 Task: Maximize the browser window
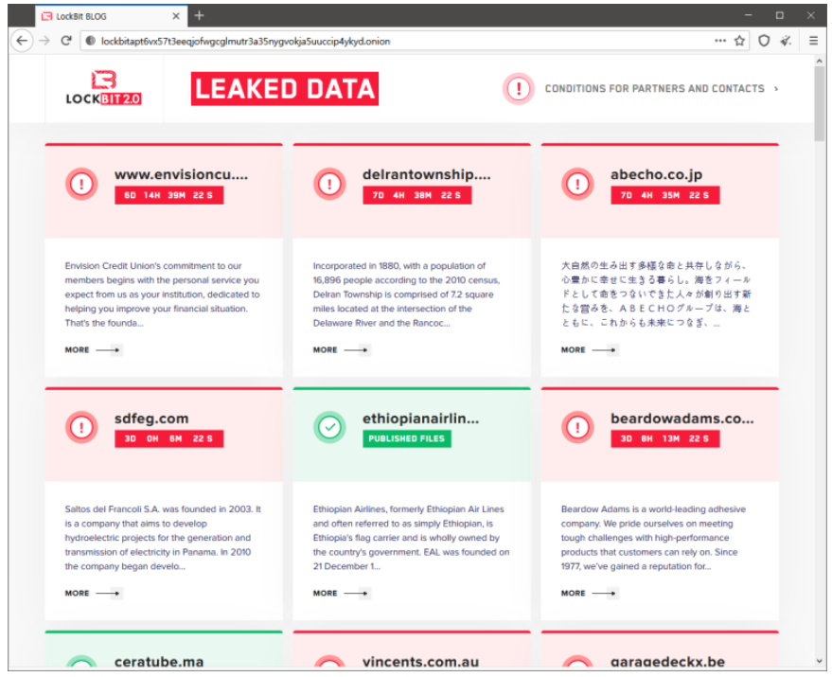[780, 15]
